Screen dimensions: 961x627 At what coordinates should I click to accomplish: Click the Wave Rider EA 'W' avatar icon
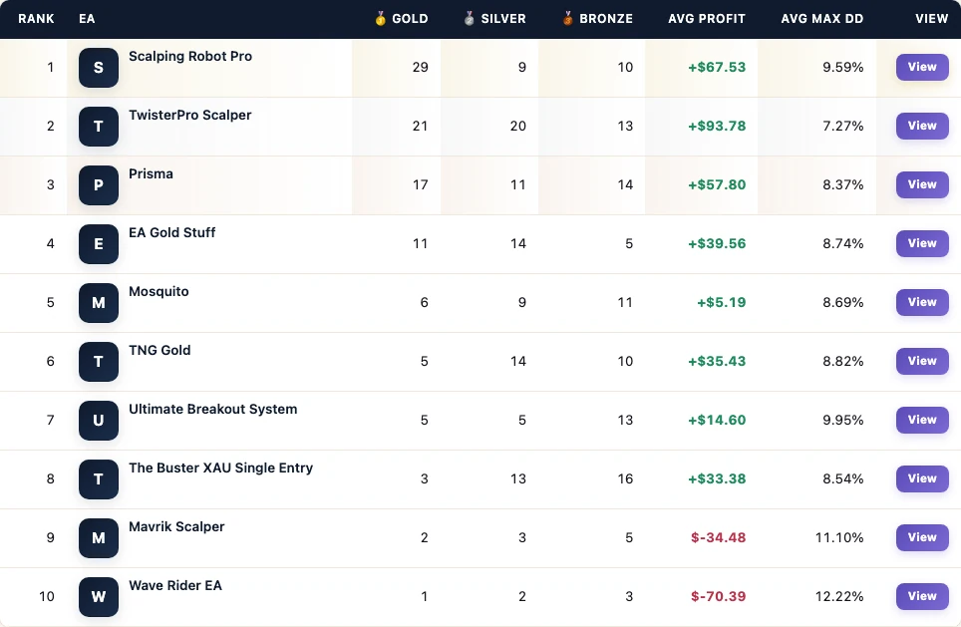[98, 597]
